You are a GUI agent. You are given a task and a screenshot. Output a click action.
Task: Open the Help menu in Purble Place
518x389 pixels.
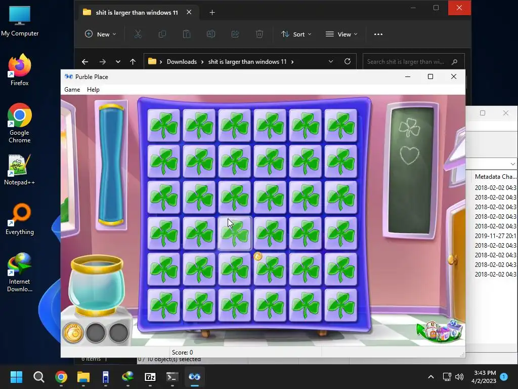pyautogui.click(x=93, y=90)
